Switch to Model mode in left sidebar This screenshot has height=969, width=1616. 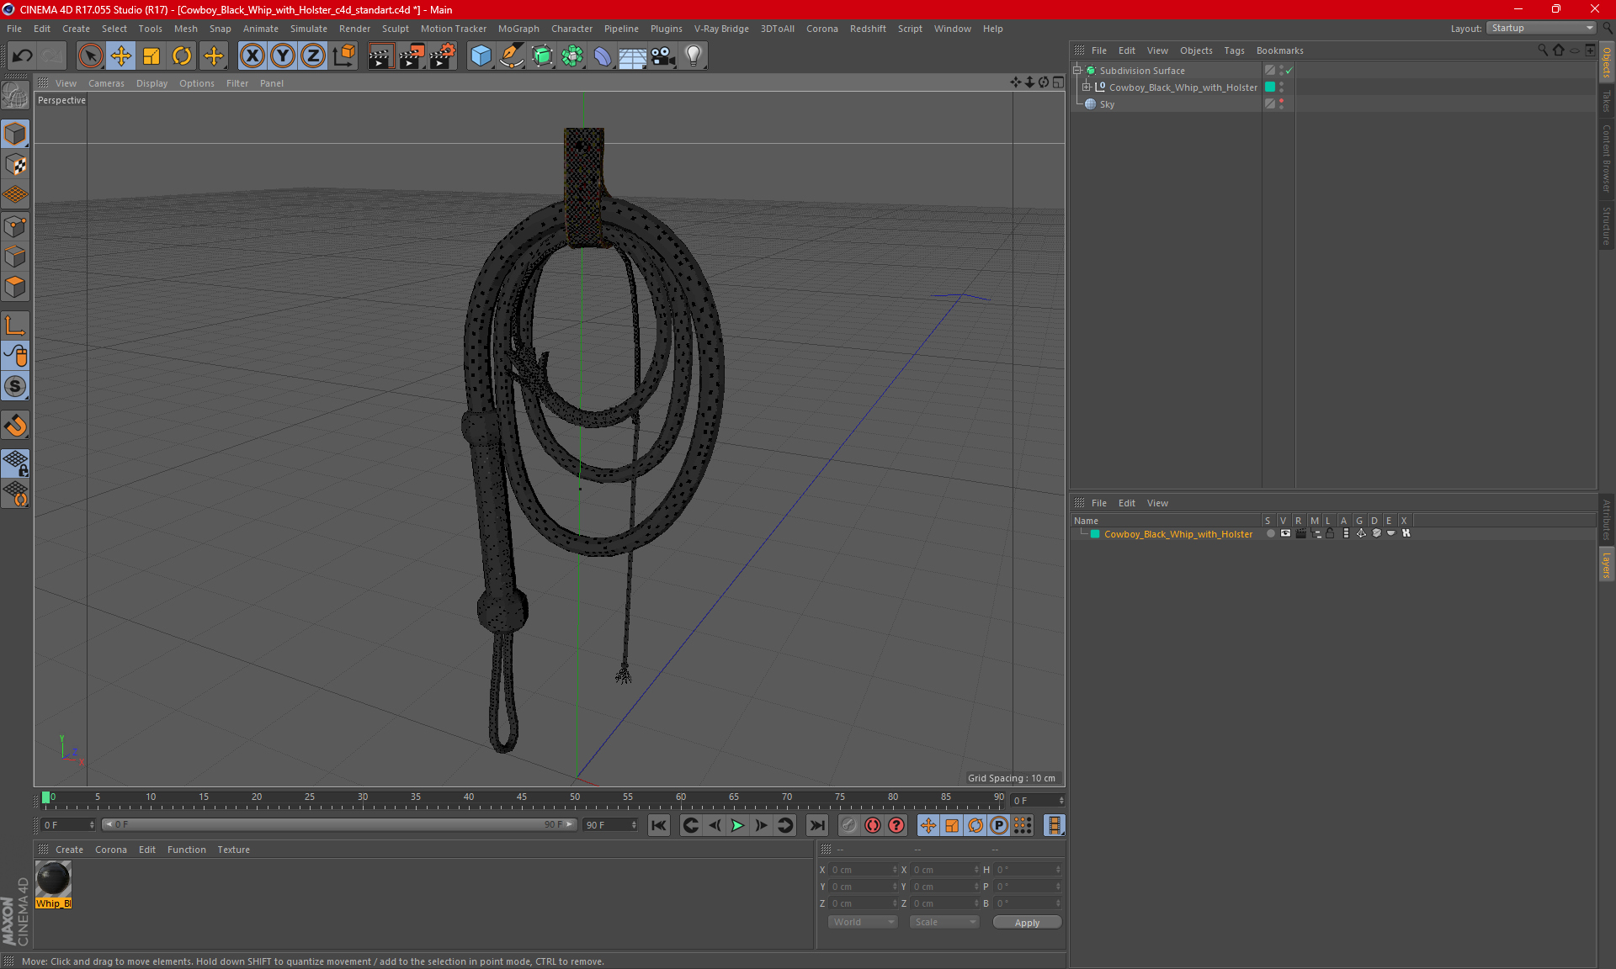(15, 134)
